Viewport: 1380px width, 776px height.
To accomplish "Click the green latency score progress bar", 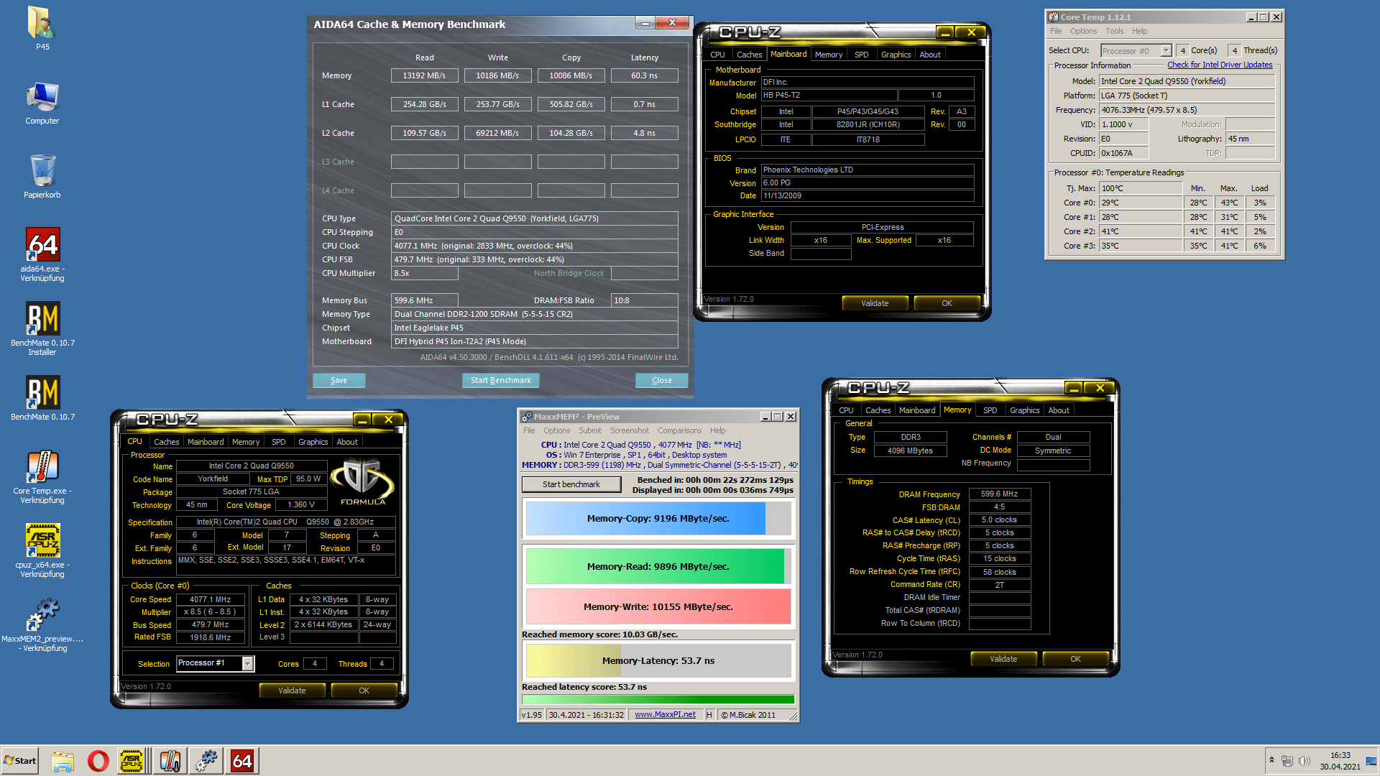I will pyautogui.click(x=658, y=699).
